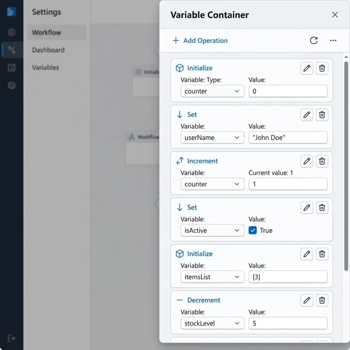Click the Increment current value field

click(x=288, y=184)
